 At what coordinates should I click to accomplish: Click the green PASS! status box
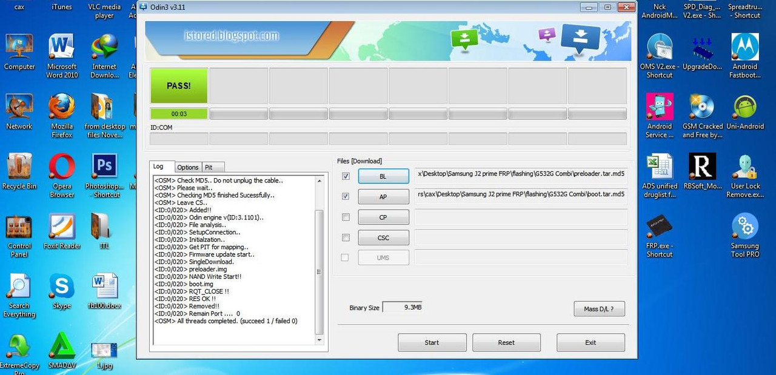coord(179,85)
